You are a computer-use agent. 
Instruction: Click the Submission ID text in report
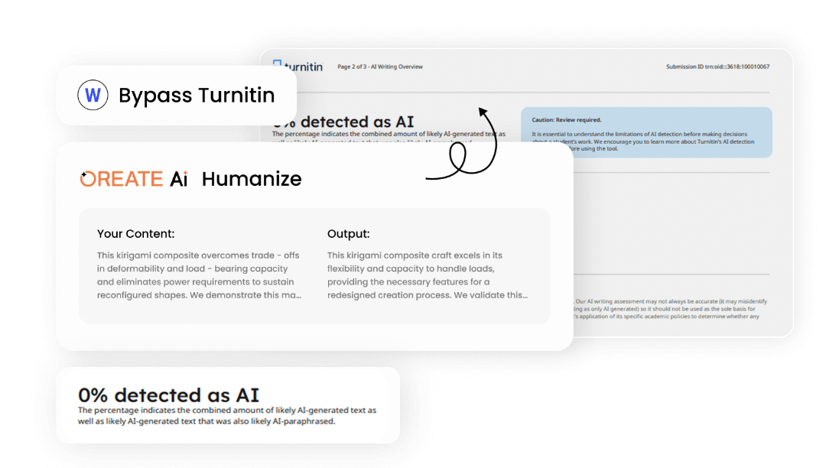click(x=717, y=67)
